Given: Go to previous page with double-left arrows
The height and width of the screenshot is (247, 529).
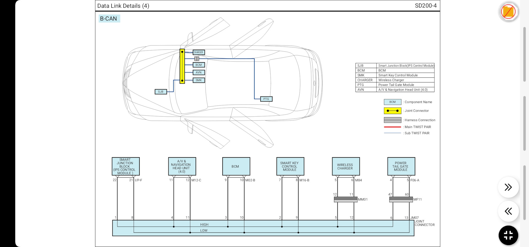Looking at the screenshot, I should tap(508, 211).
